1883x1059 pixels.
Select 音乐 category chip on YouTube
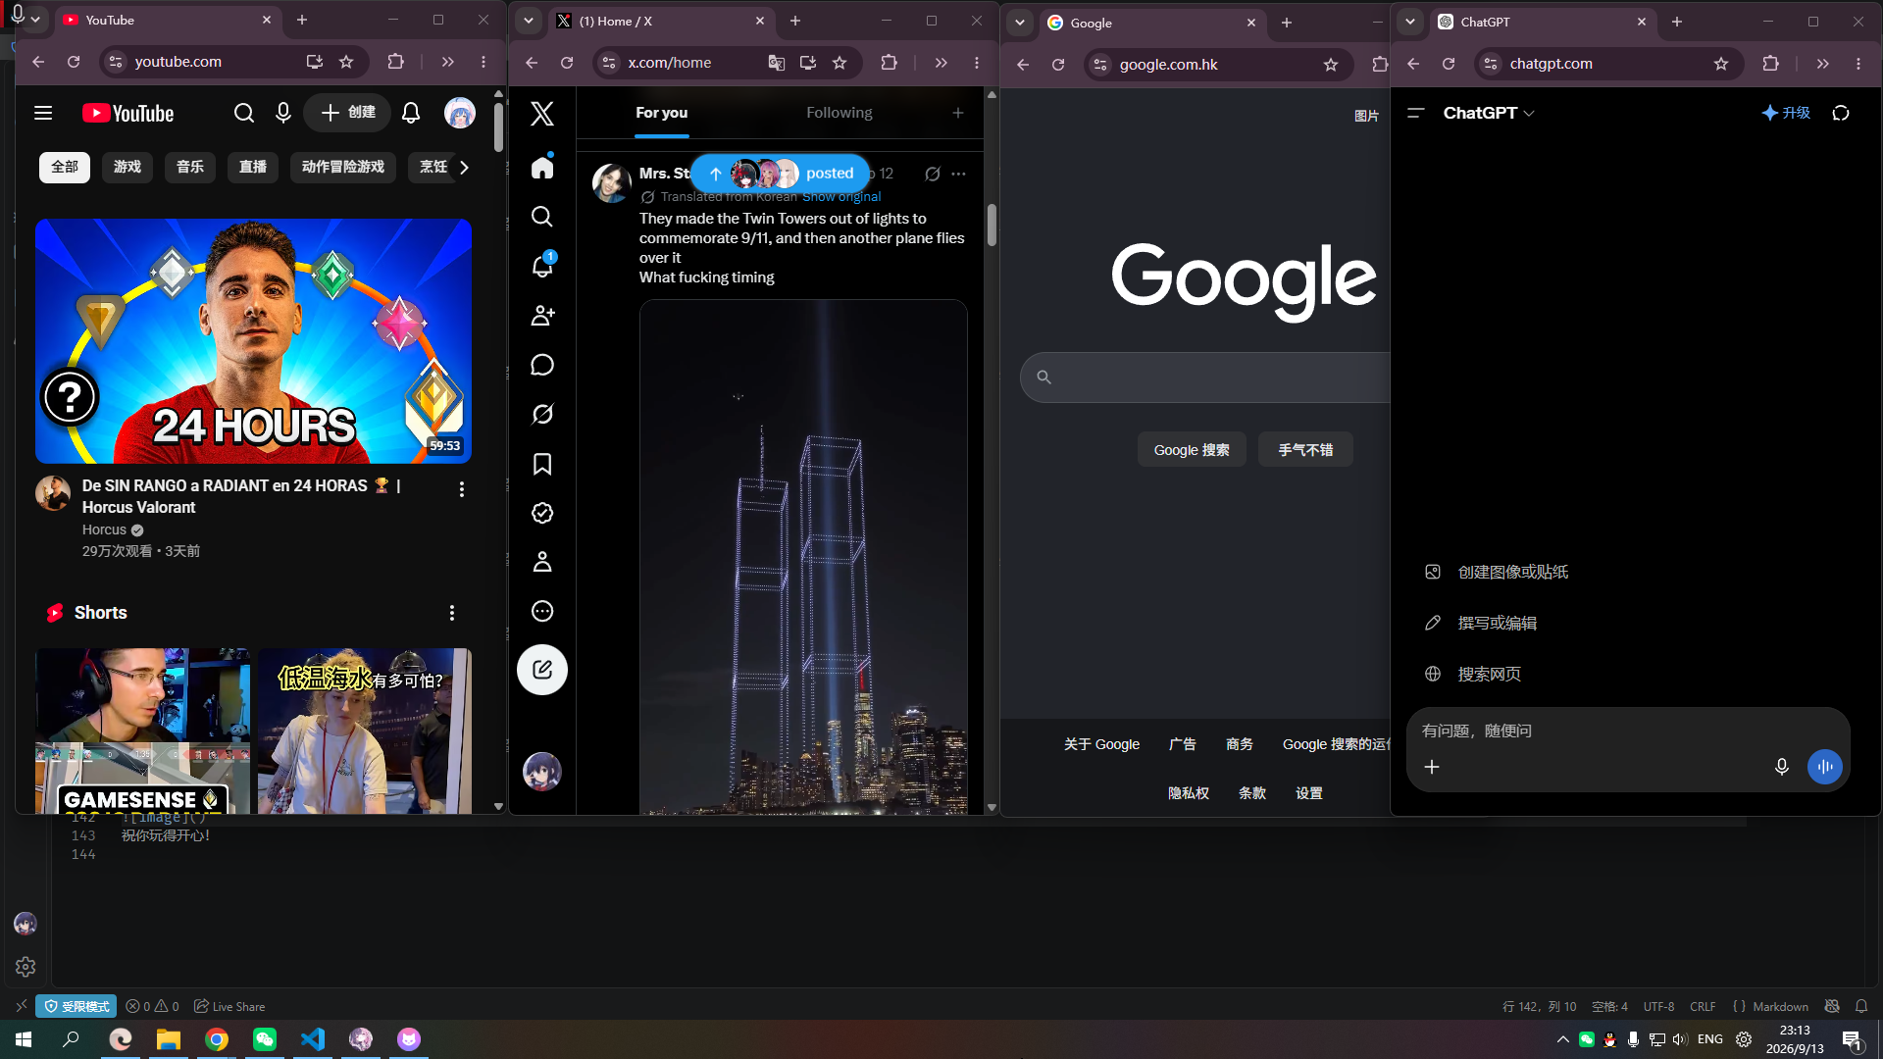(190, 168)
